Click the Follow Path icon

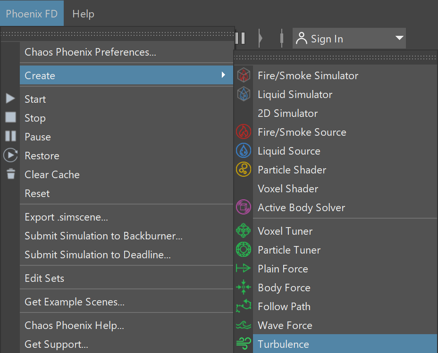(244, 306)
